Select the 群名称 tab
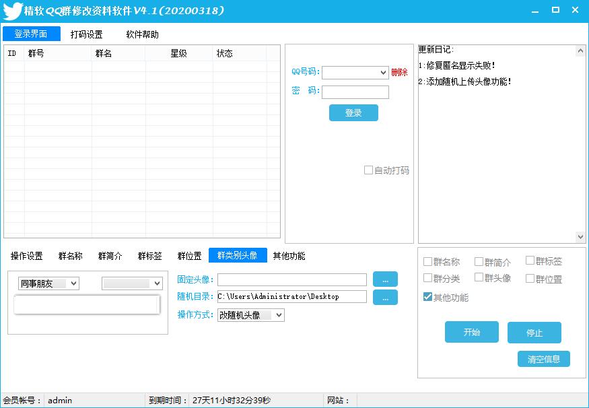Image resolution: width=589 pixels, height=408 pixels. pyautogui.click(x=70, y=256)
